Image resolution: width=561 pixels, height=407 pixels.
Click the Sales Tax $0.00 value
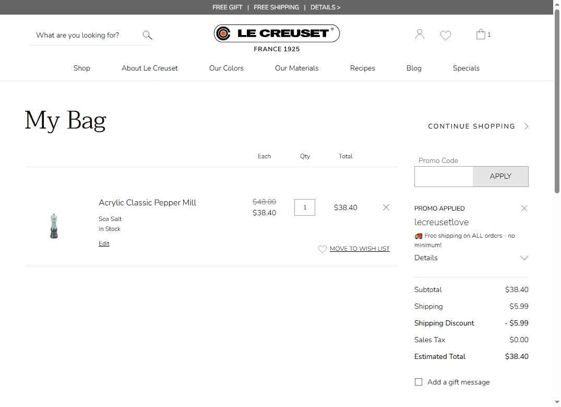(x=519, y=340)
